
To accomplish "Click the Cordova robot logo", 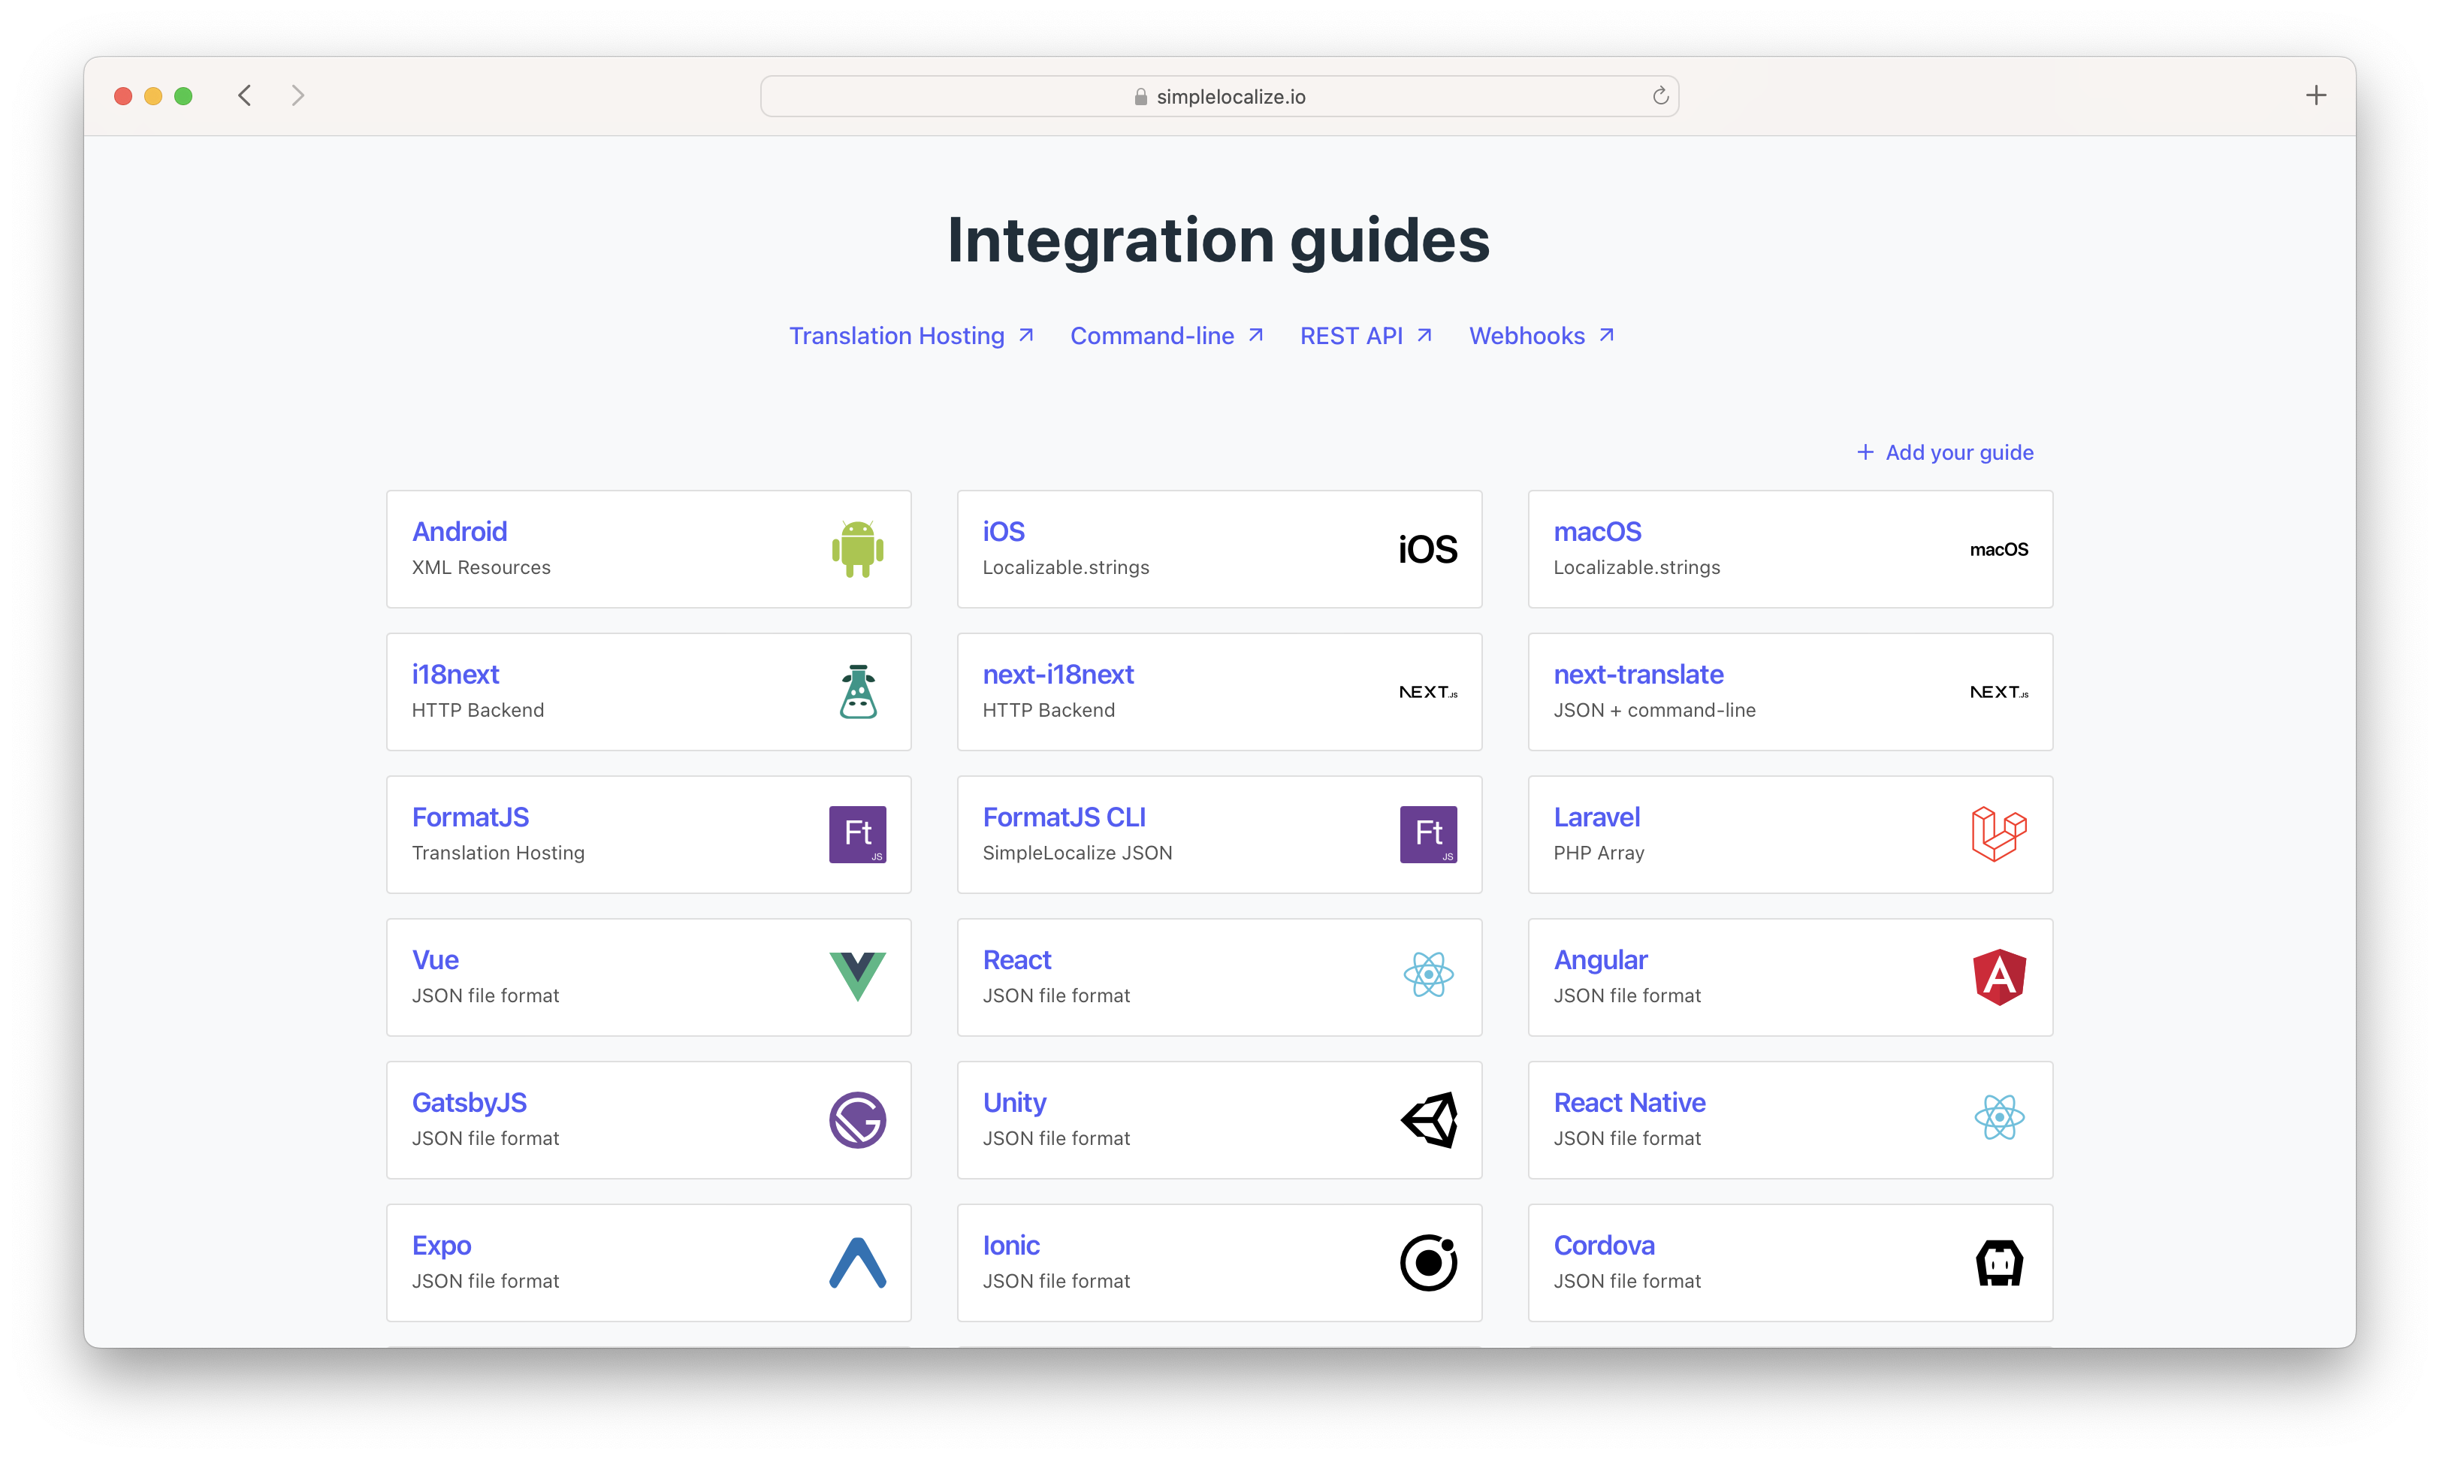I will coord(1998,1262).
